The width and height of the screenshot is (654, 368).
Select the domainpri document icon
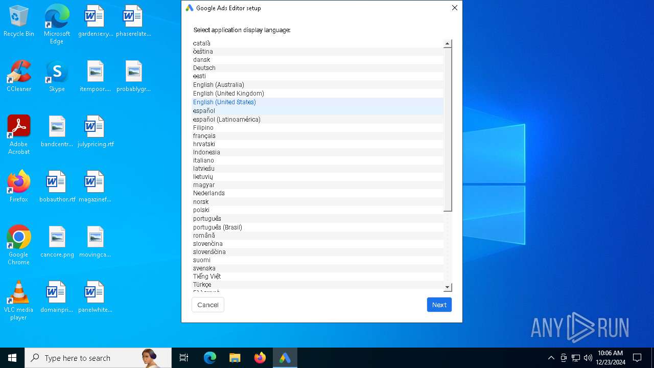57,297
